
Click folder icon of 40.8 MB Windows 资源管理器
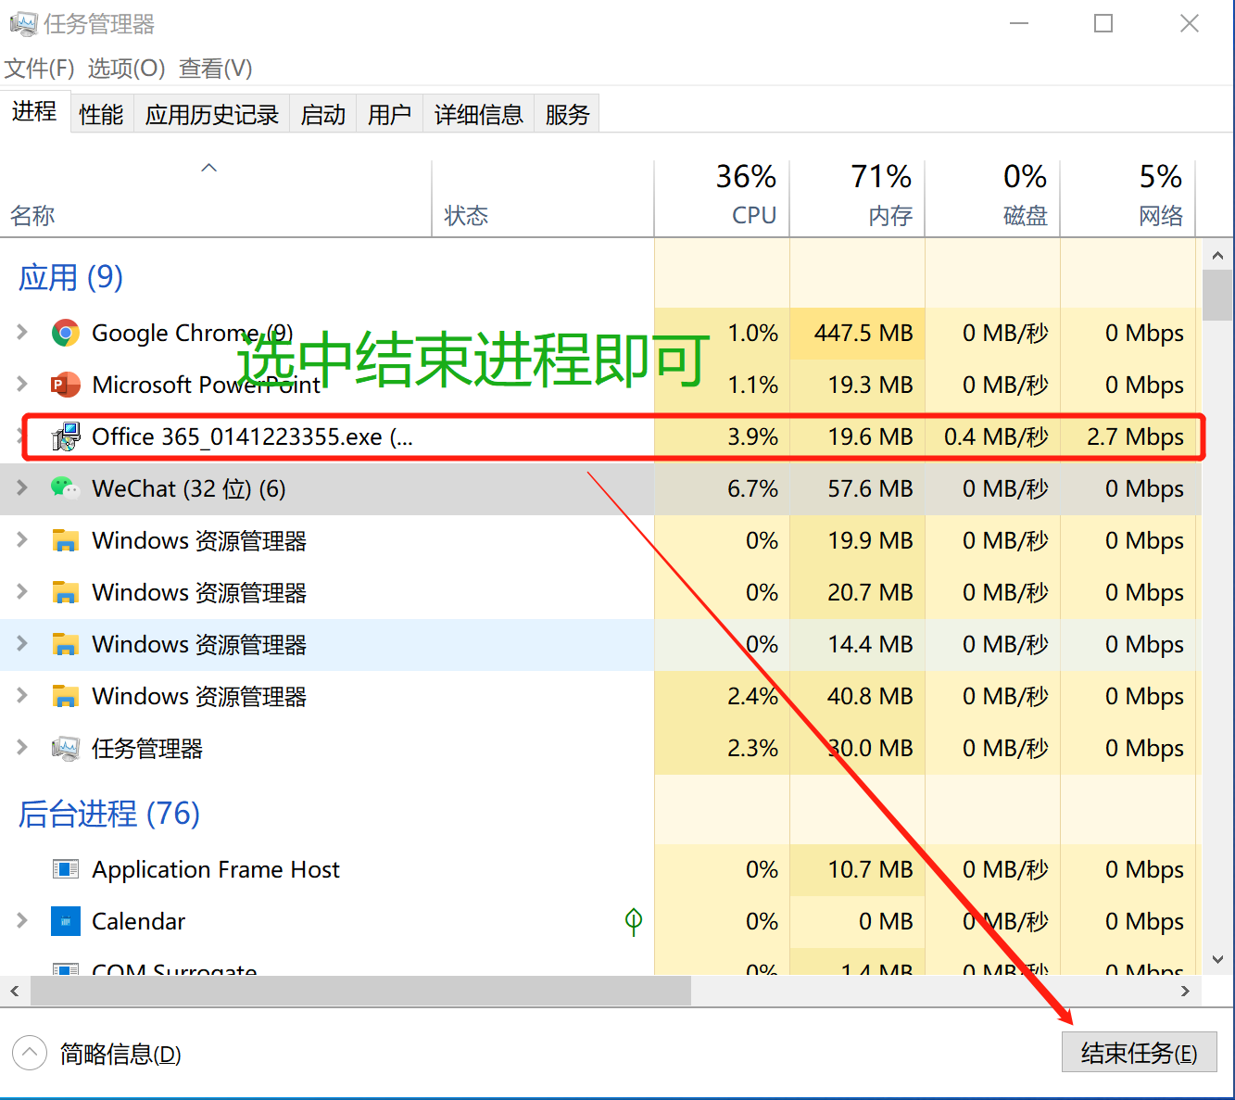click(66, 696)
